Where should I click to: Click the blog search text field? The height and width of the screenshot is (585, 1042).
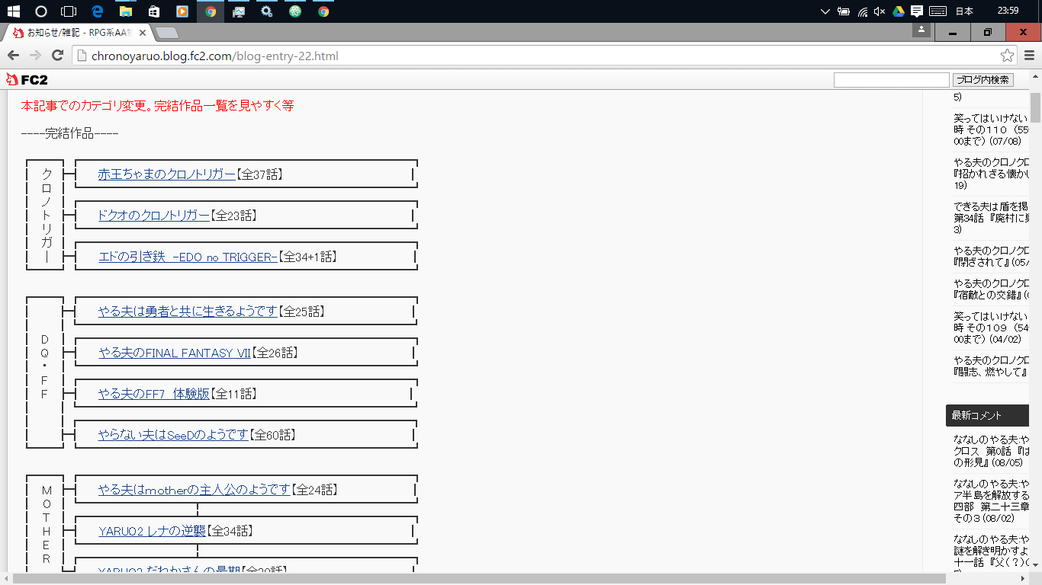pyautogui.click(x=891, y=80)
